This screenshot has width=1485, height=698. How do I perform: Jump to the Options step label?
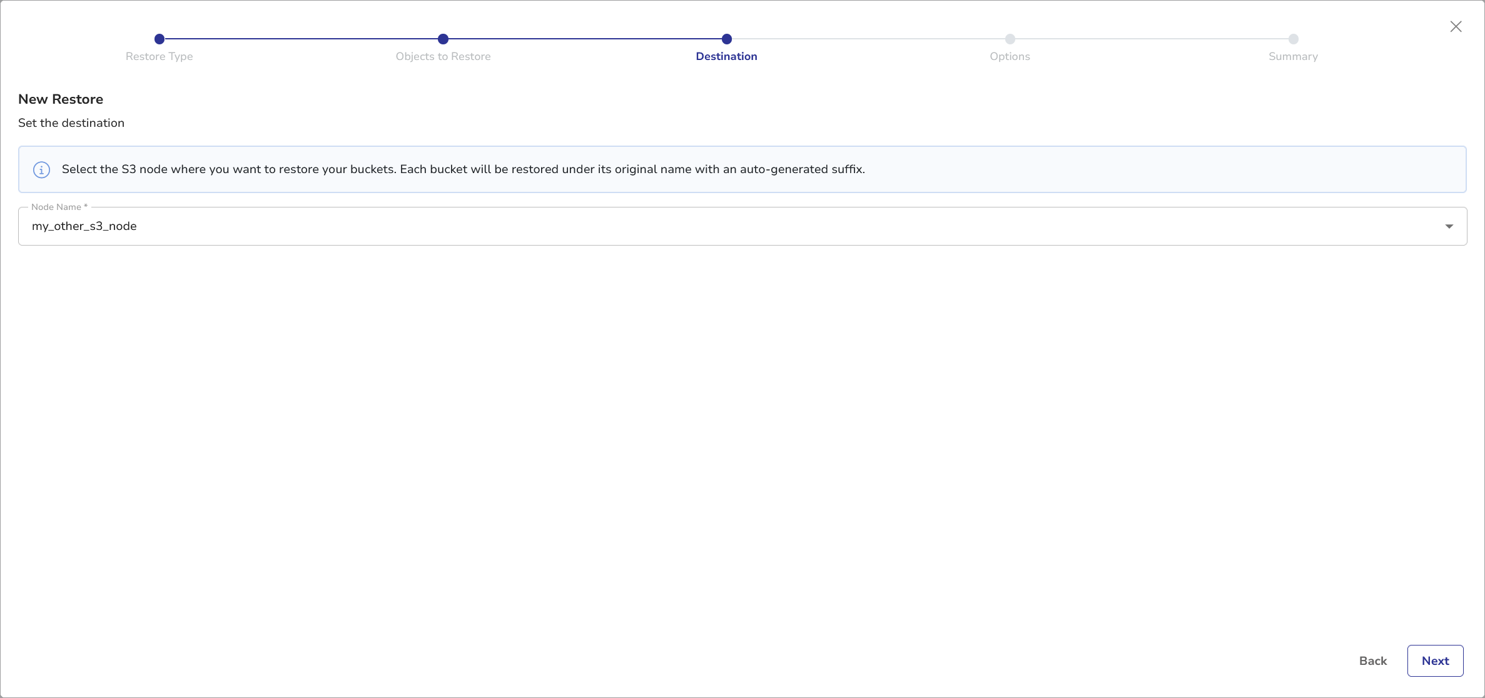tap(1010, 56)
